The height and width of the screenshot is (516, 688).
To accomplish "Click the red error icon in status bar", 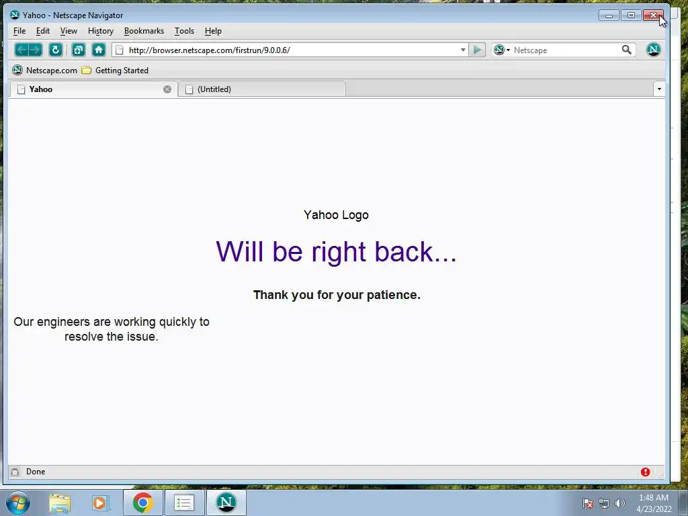I will (x=645, y=472).
